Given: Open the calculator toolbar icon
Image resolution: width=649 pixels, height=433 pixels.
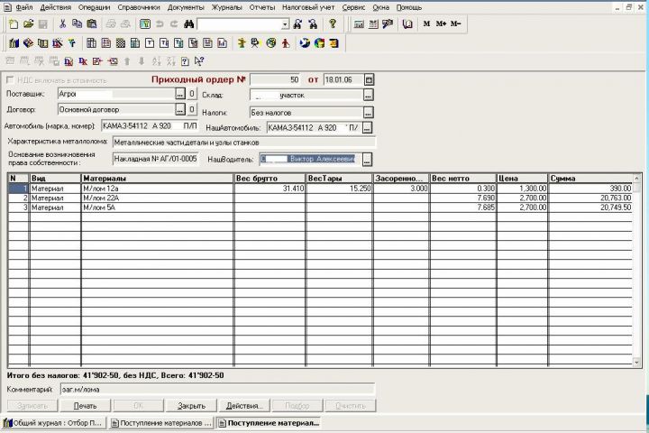Looking at the screenshot, I should [359, 24].
